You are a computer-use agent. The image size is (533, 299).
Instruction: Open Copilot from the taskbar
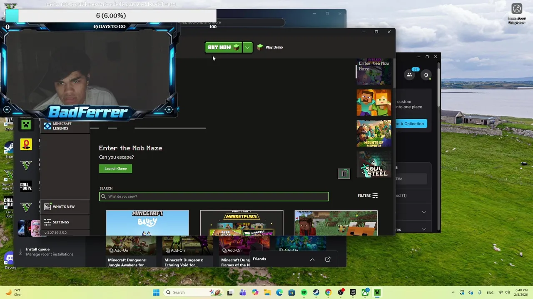[x=255, y=292]
